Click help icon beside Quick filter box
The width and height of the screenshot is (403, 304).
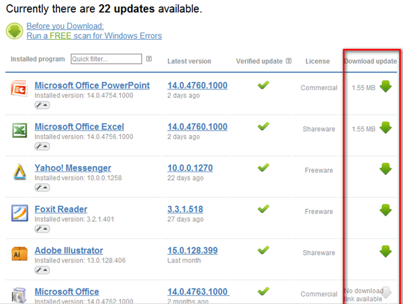[x=149, y=59]
